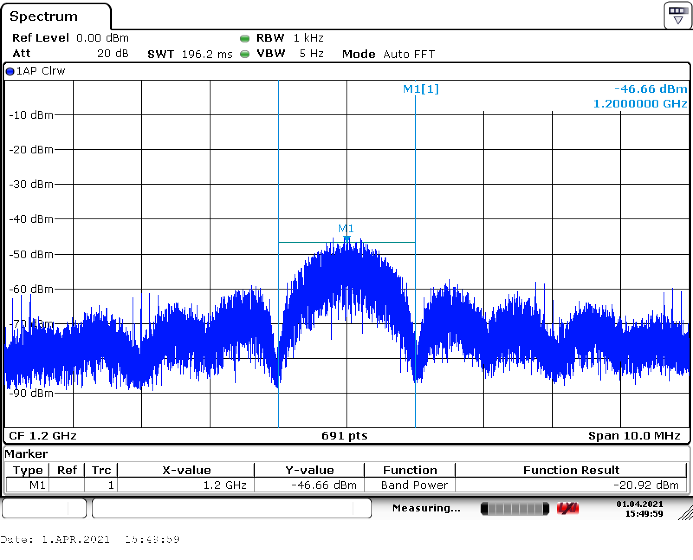The height and width of the screenshot is (560, 693).
Task: Click the Att 20 dB setting
Action: (x=70, y=54)
